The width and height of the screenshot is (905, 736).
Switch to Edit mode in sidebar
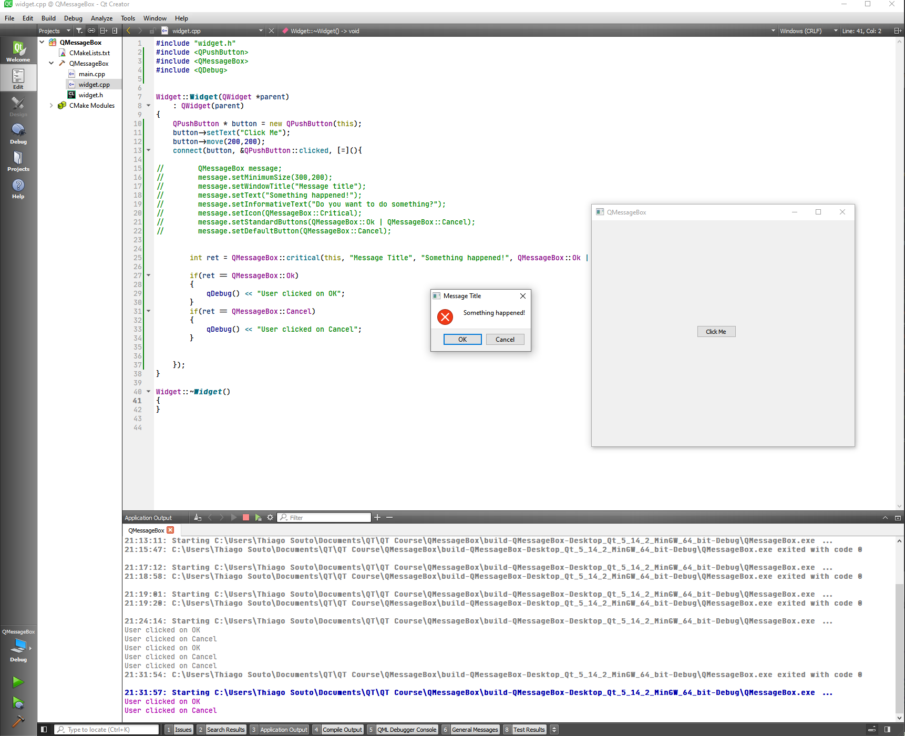click(18, 78)
